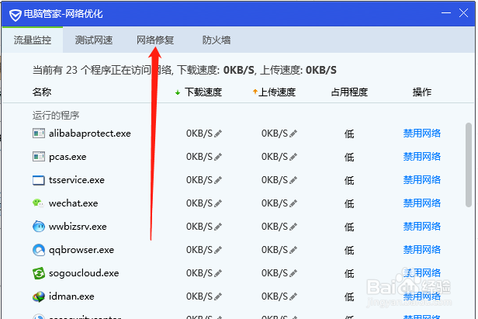Disable network for wechat.exe
Viewport: 478px width, 319px height.
(x=422, y=203)
